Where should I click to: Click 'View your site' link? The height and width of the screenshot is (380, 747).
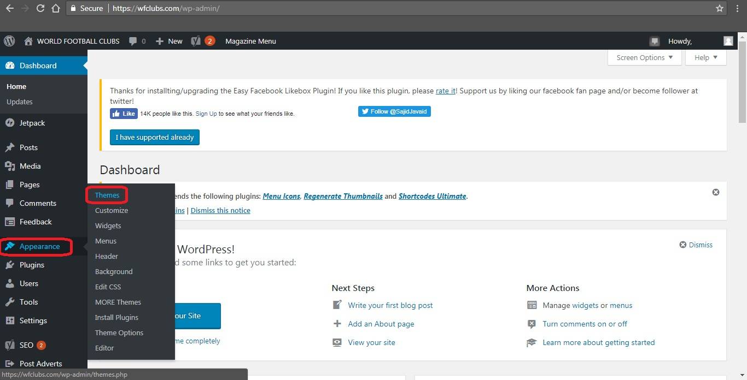coord(371,342)
